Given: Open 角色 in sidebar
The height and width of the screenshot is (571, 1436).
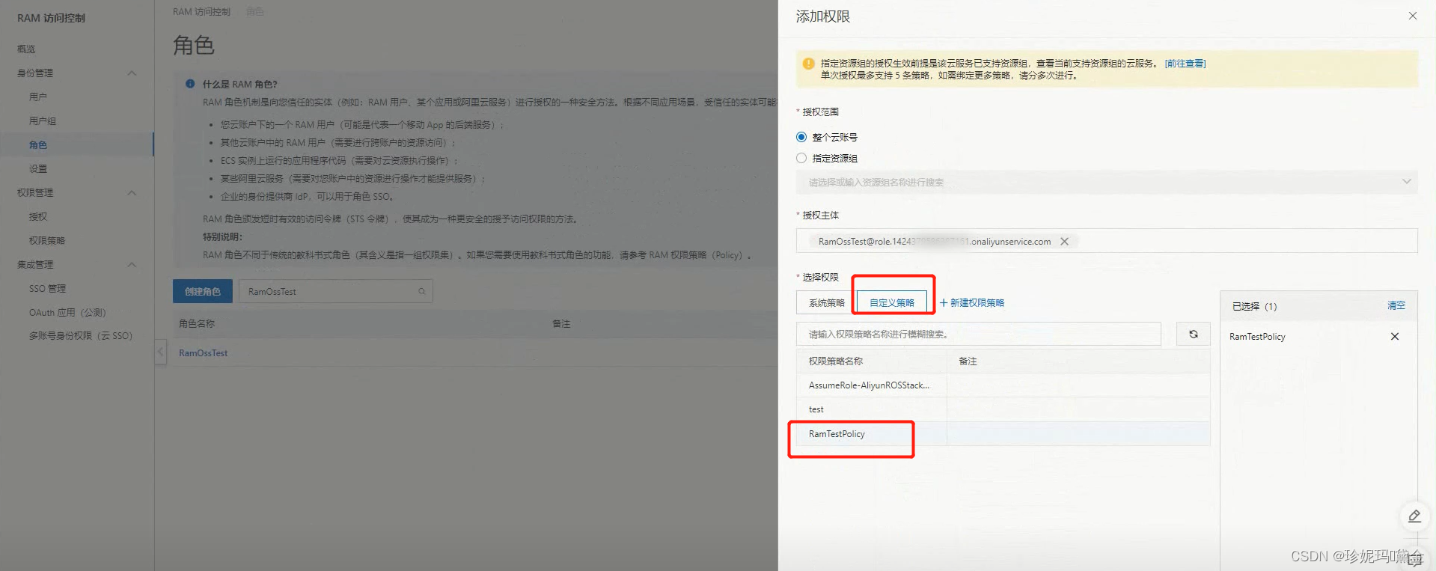Looking at the screenshot, I should pyautogui.click(x=38, y=144).
